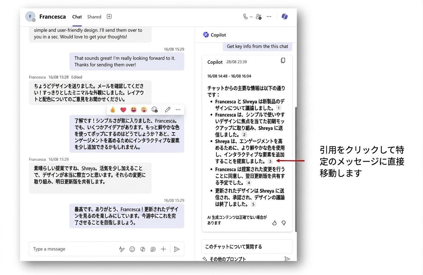Image resolution: width=423 pixels, height=275 pixels.
Task: Copy Copilot response to clipboard
Action: point(283,60)
